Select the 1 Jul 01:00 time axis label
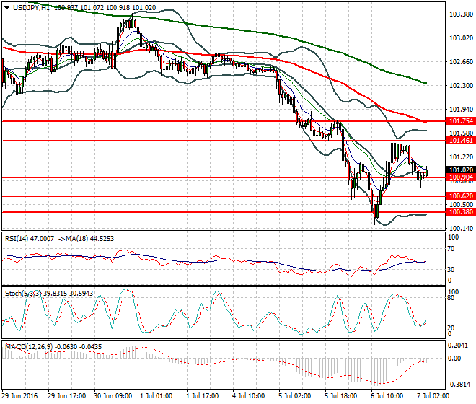The image size is (476, 404). (x=157, y=396)
